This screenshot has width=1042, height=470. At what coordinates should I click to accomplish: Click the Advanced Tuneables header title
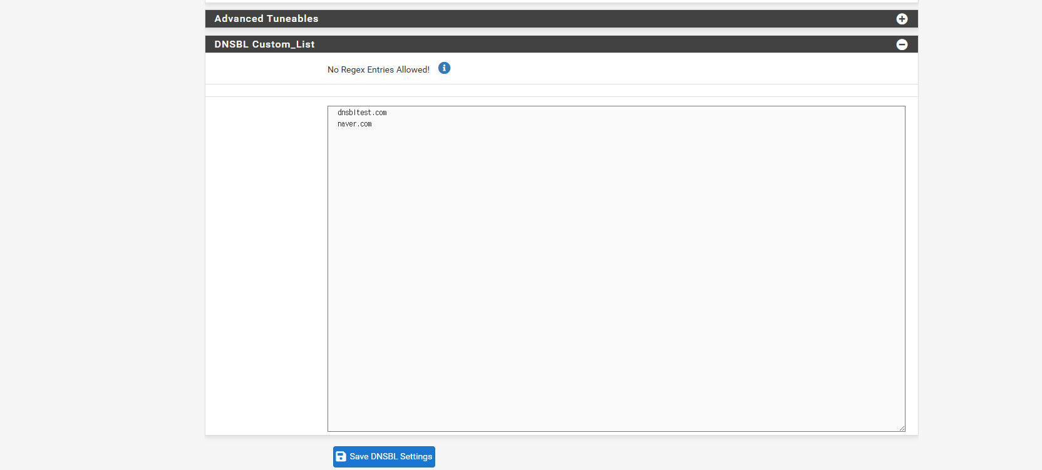(x=266, y=19)
